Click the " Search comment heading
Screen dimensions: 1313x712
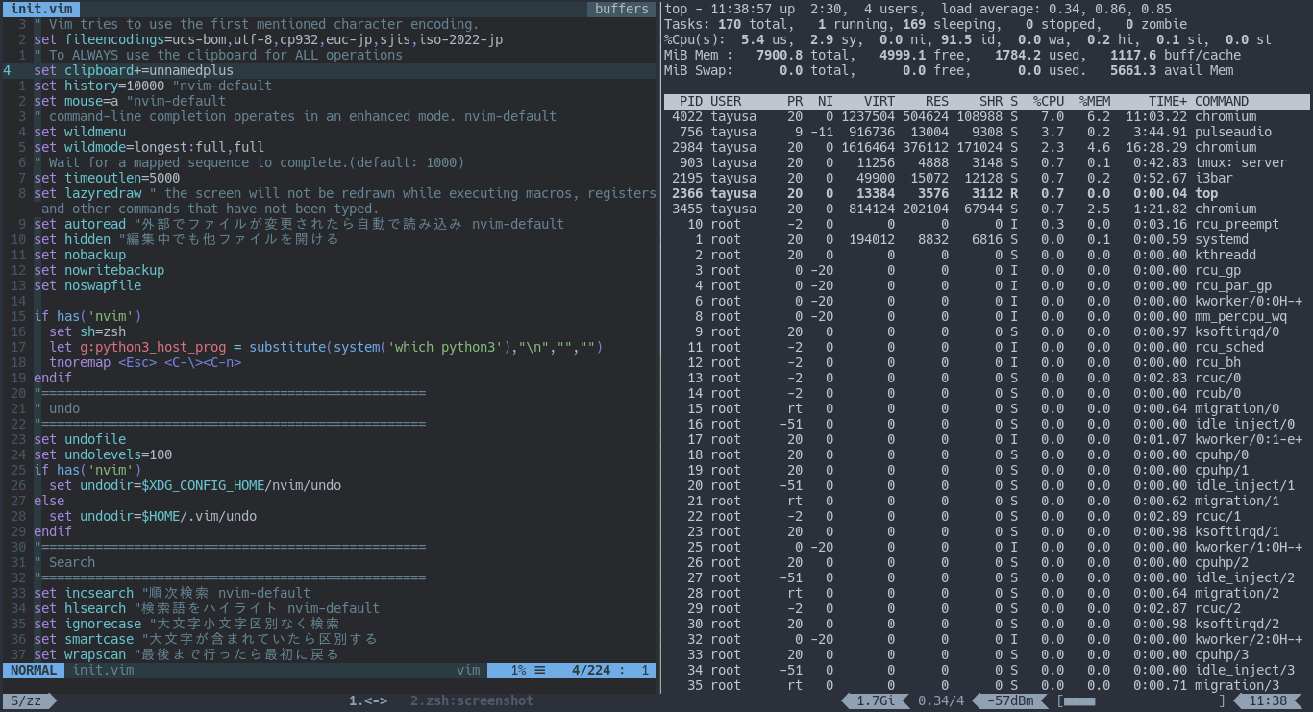tap(64, 562)
